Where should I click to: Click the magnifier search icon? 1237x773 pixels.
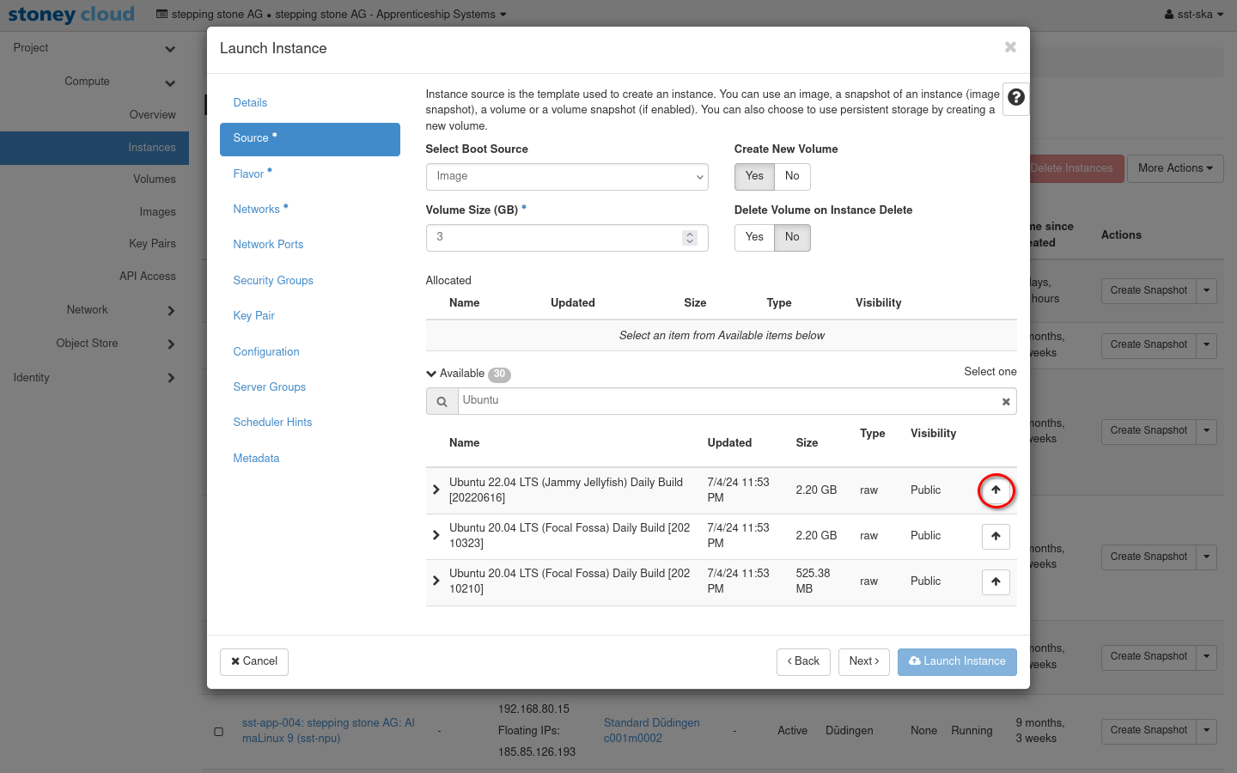pos(442,402)
